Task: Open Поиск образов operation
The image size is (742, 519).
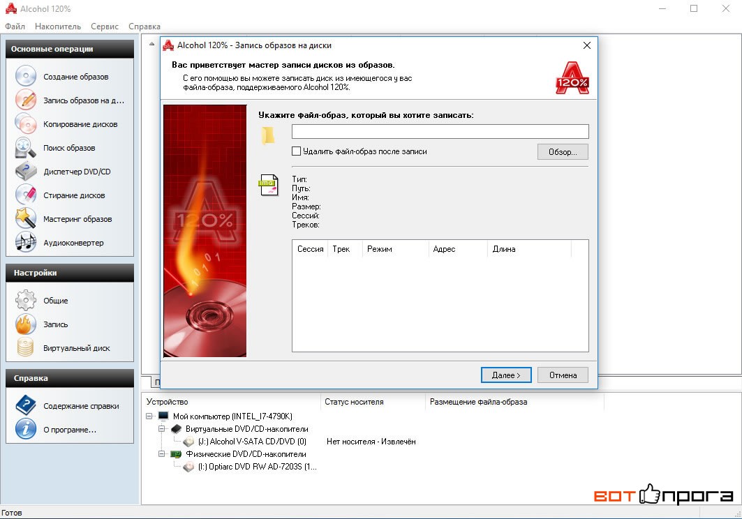Action: [x=69, y=148]
